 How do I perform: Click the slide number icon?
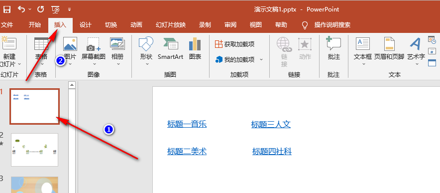pyautogui.click(x=432, y=51)
